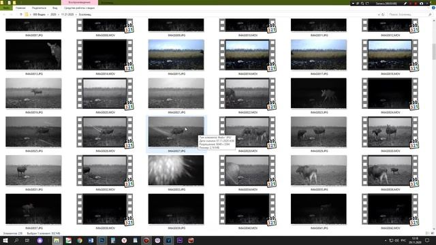The height and width of the screenshot is (245, 436).
Task: Select video IMAG0034.MOV
Action: coord(247,170)
